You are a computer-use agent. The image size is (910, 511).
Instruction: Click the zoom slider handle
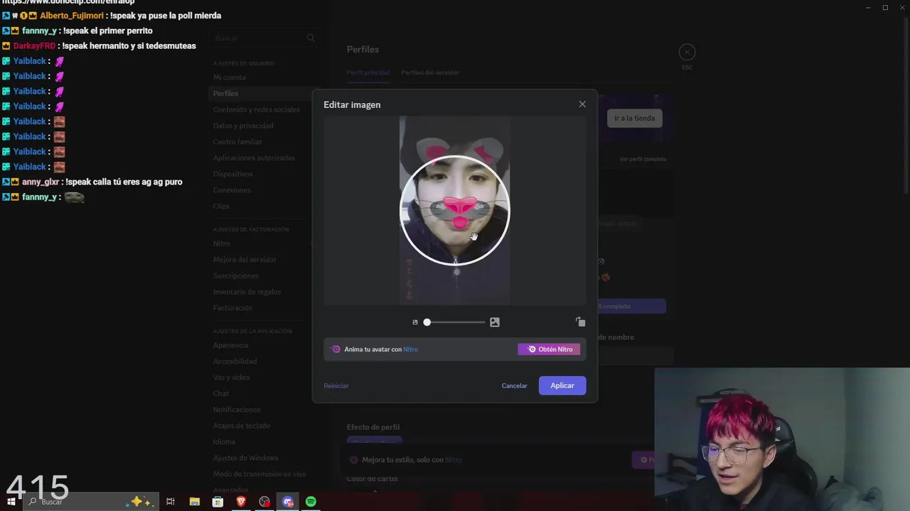pos(427,322)
